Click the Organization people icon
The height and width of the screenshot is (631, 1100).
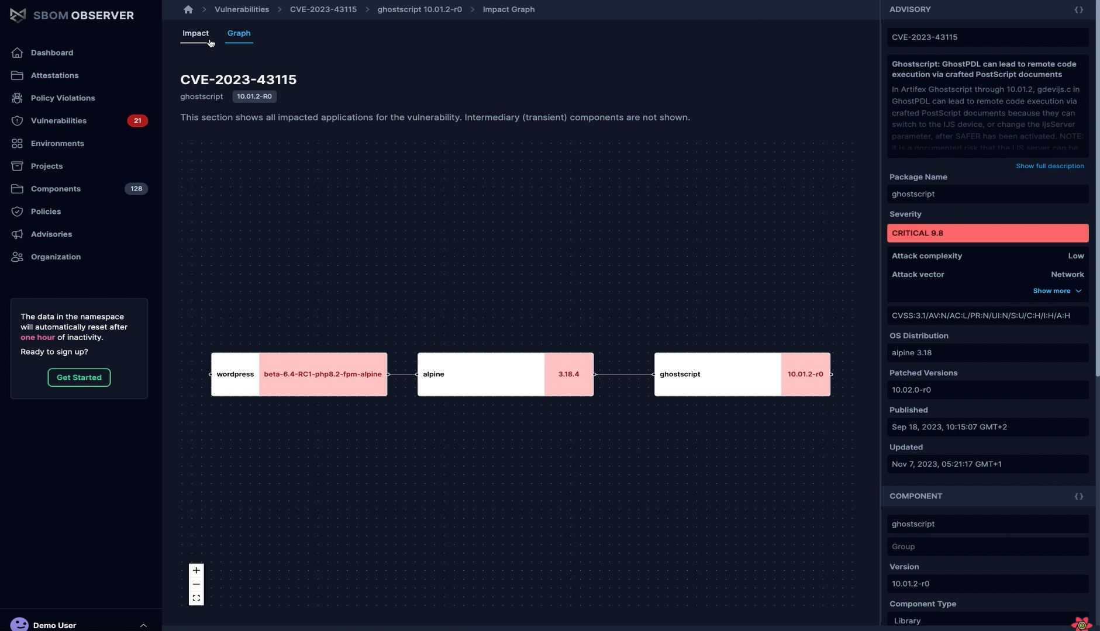pyautogui.click(x=17, y=257)
